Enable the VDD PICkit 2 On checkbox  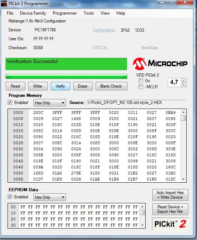click(141, 81)
